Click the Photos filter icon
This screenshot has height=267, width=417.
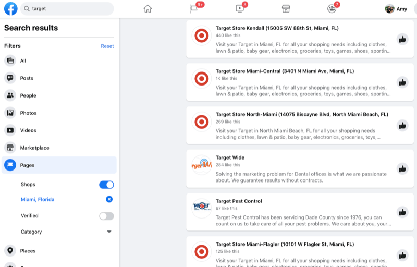(10, 113)
